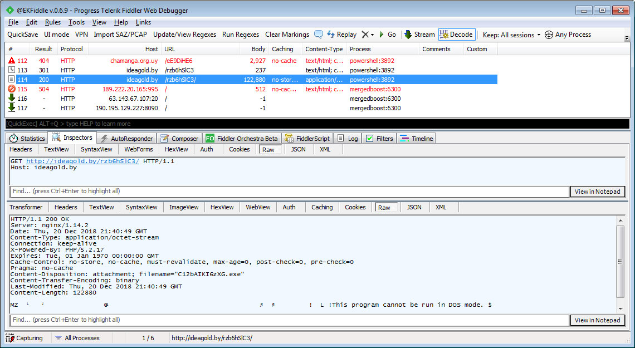Screen dimensions: 635x348
Task: Open the File menu
Action: [13, 22]
